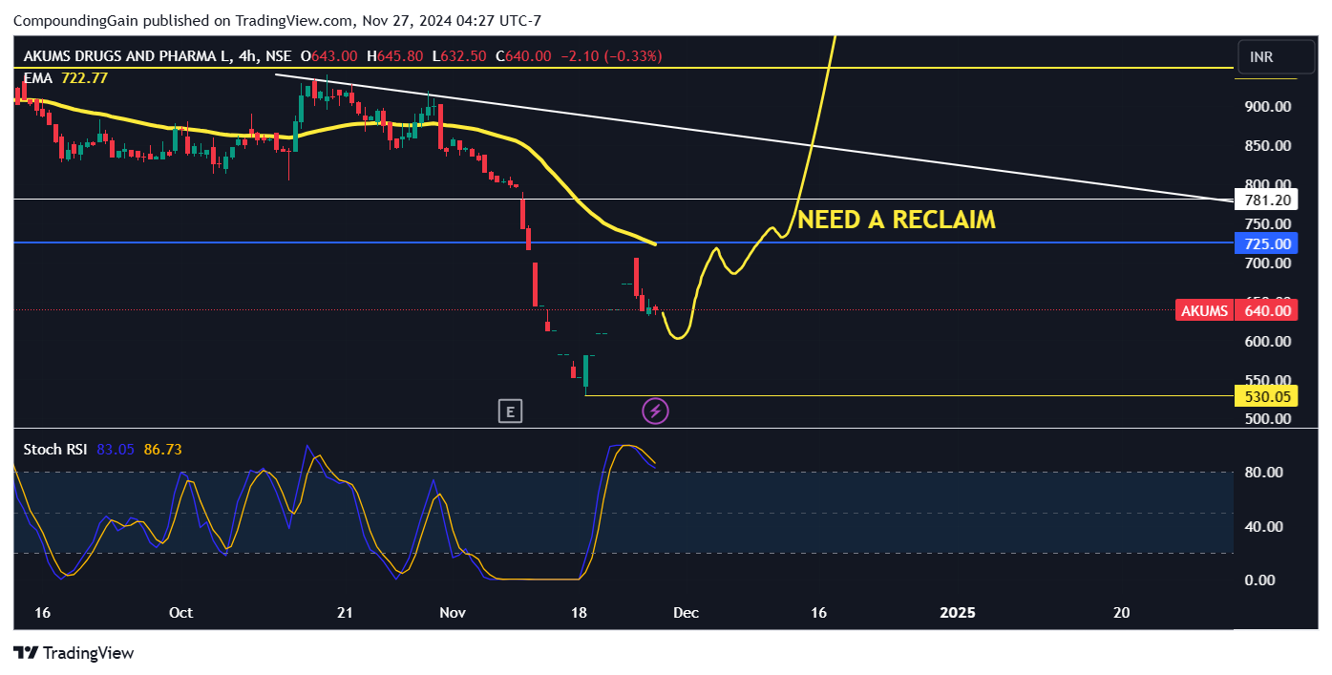Click the TradingView logo at bottom left
Viewport: 1332px width, 675px height.
point(74,653)
